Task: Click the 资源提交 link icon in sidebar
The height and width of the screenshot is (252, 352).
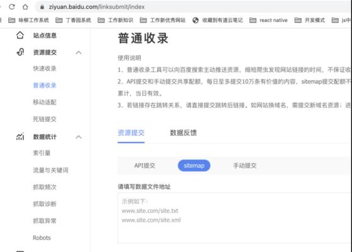Action: point(20,52)
